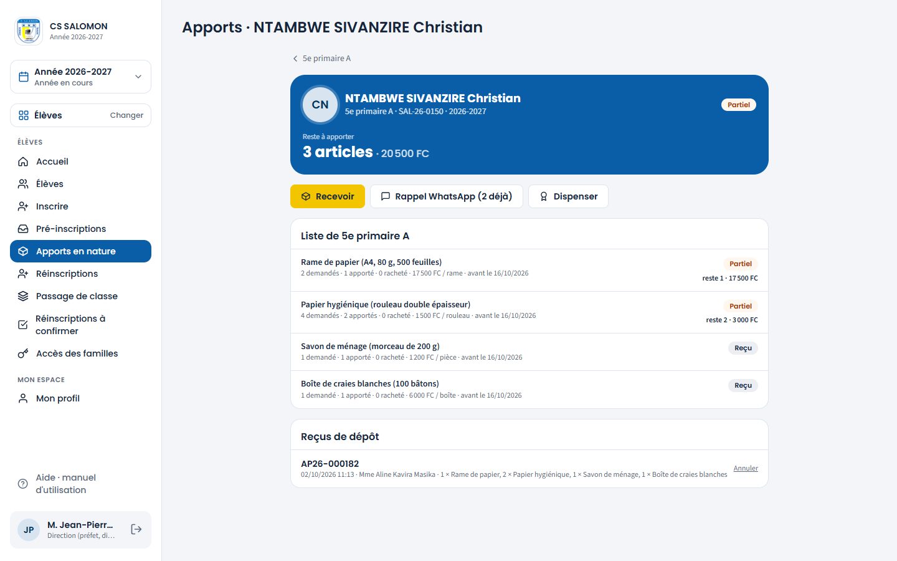Open the Accueil menu item
The height and width of the screenshot is (561, 897).
coord(80,161)
